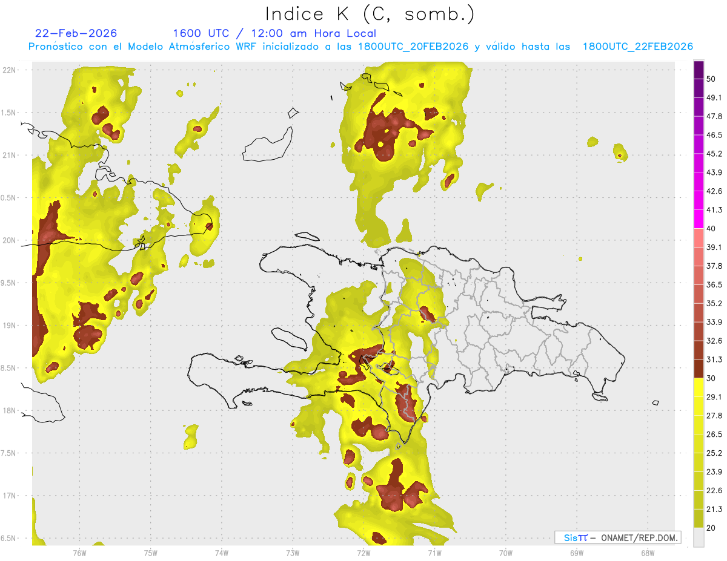Click the '35.2' color scale value

(714, 303)
